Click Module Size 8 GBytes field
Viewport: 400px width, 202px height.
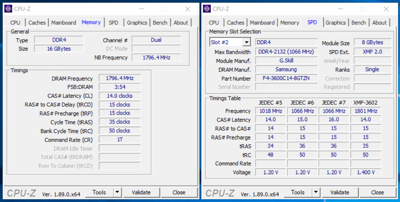pyautogui.click(x=373, y=42)
